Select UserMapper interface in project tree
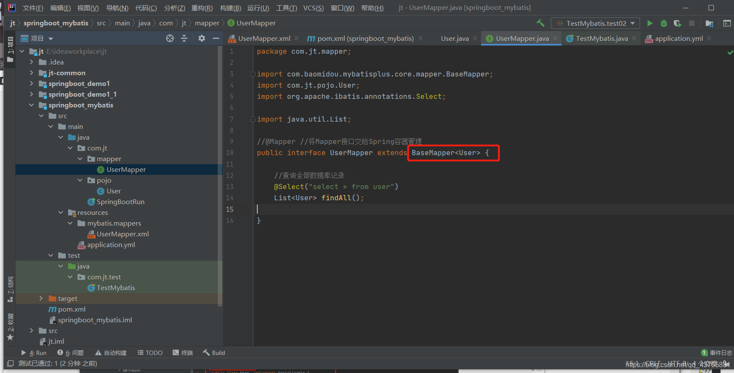The height and width of the screenshot is (373, 734). coord(126,169)
